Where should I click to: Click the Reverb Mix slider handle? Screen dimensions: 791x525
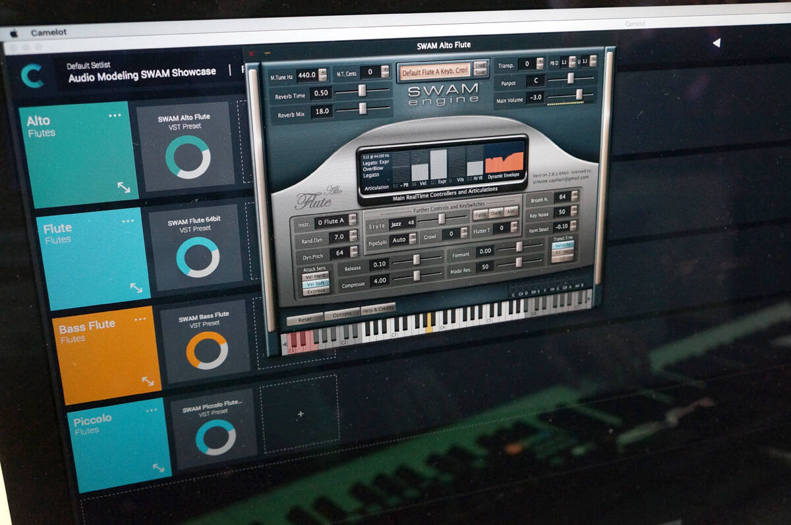click(363, 109)
